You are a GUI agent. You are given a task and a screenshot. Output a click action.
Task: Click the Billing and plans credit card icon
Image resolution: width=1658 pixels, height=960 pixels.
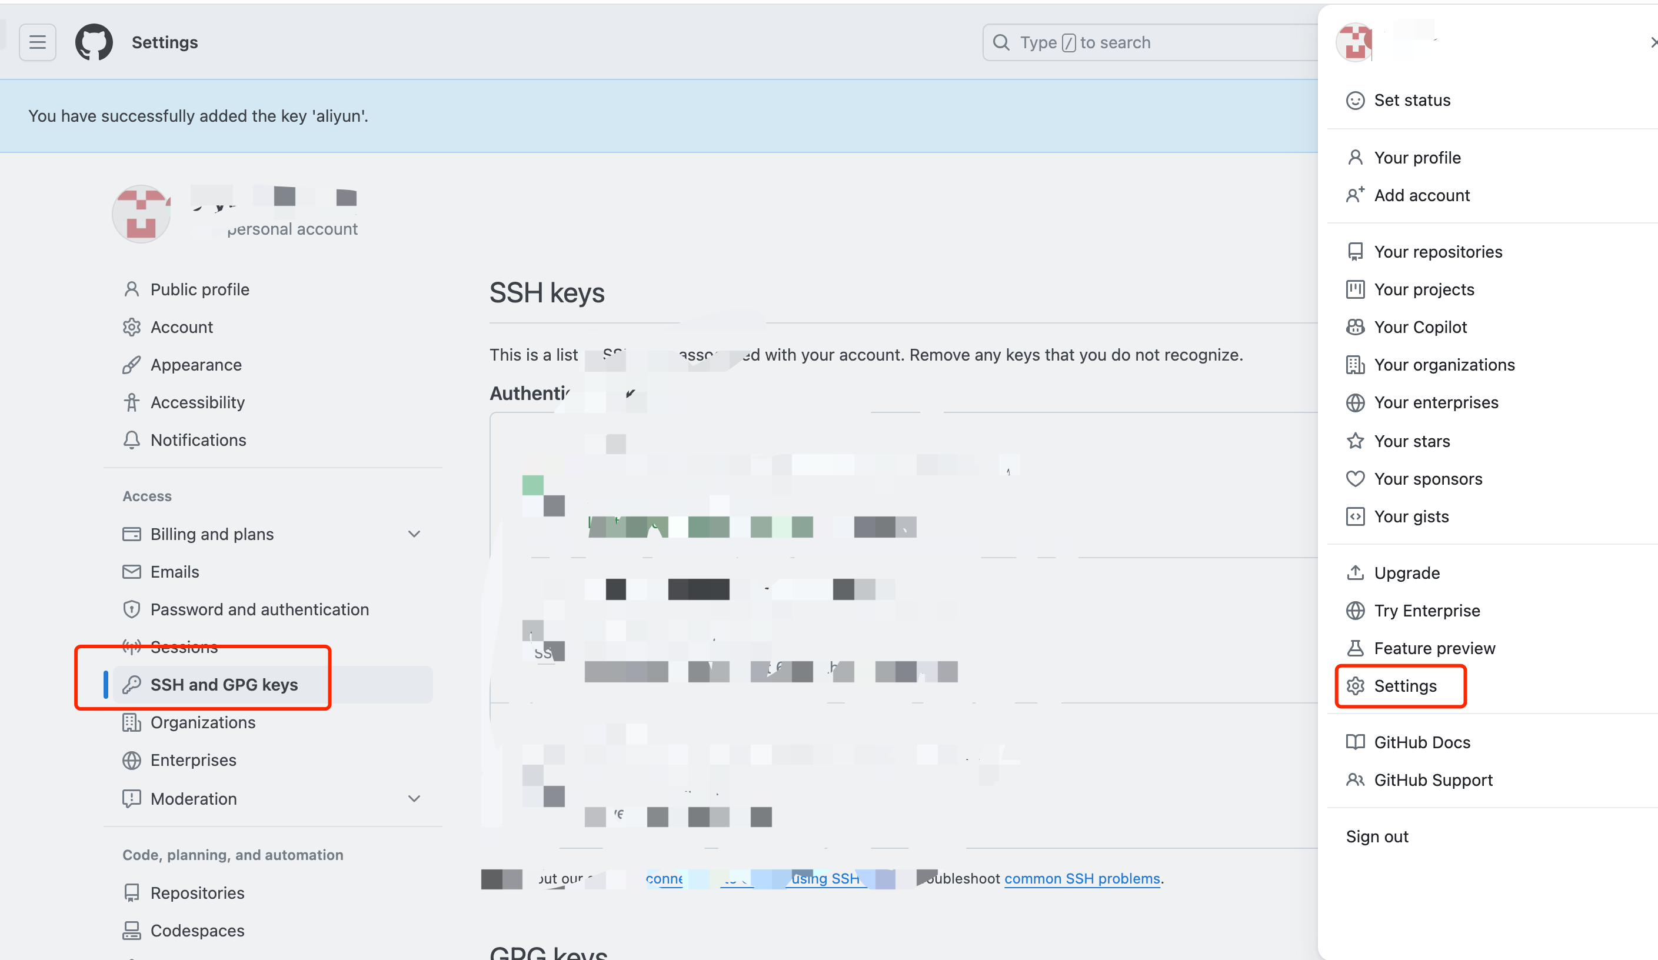[132, 534]
